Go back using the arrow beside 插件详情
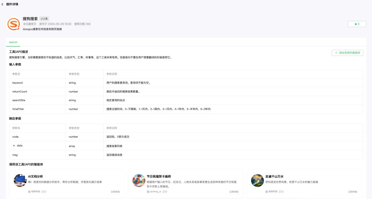Viewport: 372px width, 199px height. pos(2,4)
